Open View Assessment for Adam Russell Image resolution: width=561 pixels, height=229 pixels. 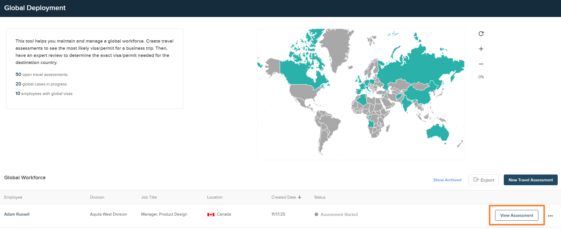tap(516, 215)
